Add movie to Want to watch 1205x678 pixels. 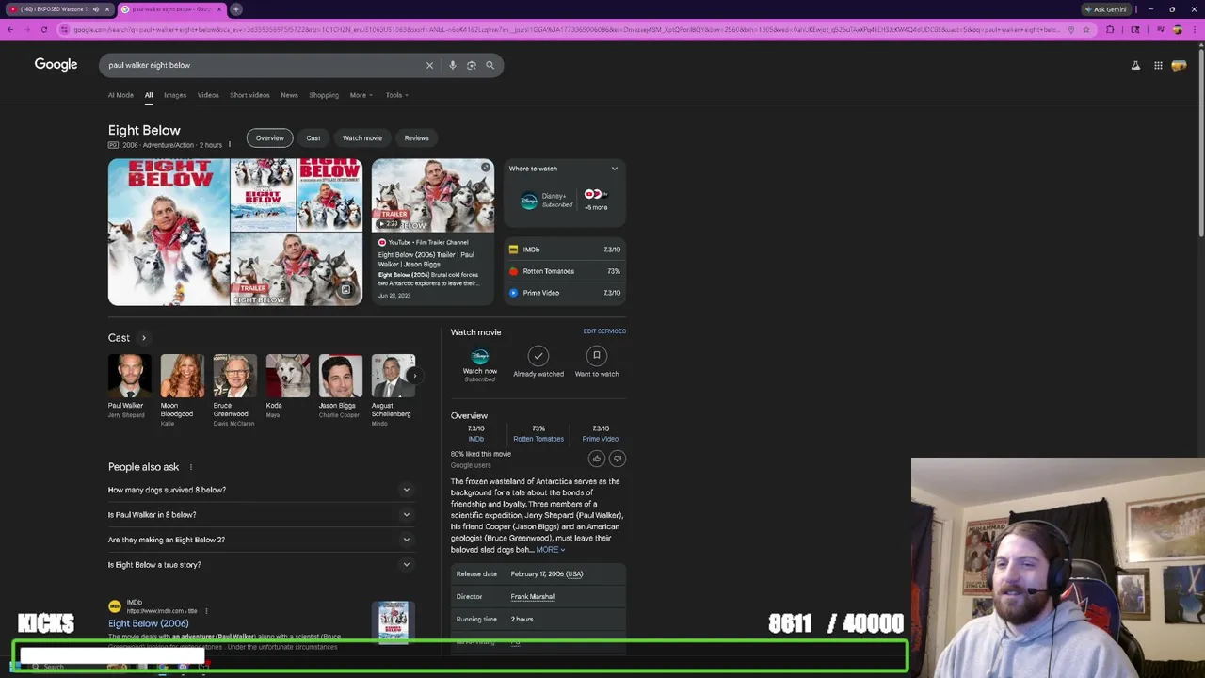tap(597, 363)
